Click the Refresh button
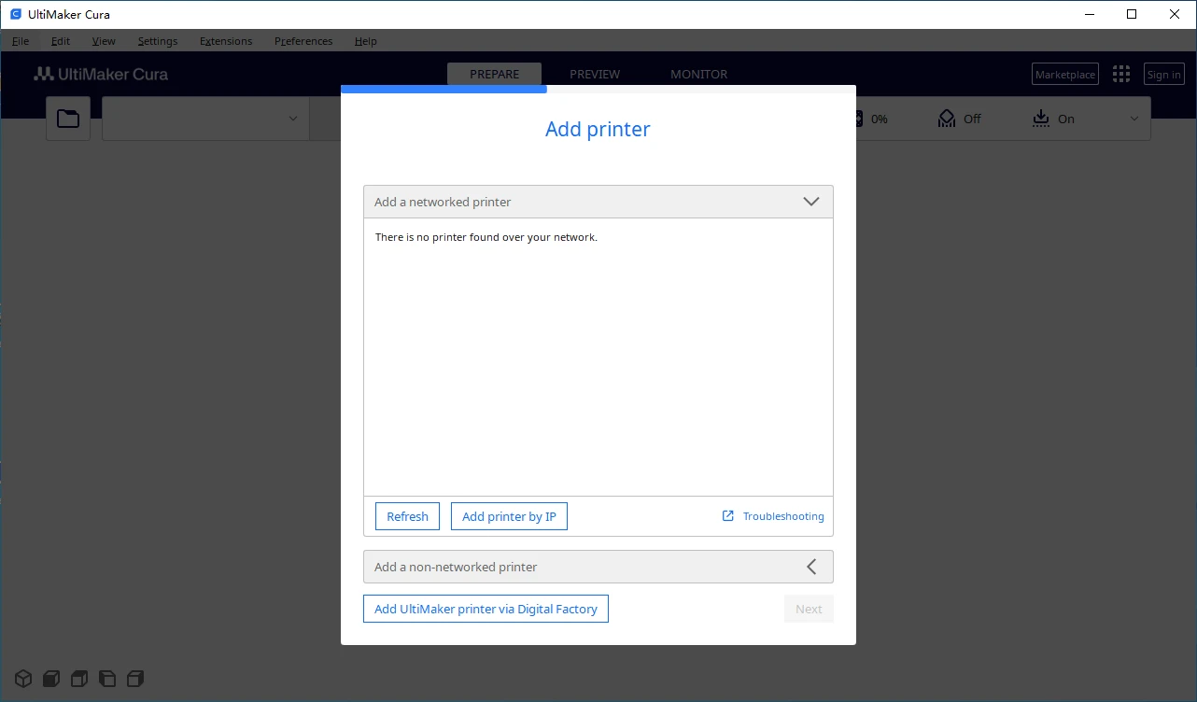The width and height of the screenshot is (1197, 702). pos(407,516)
